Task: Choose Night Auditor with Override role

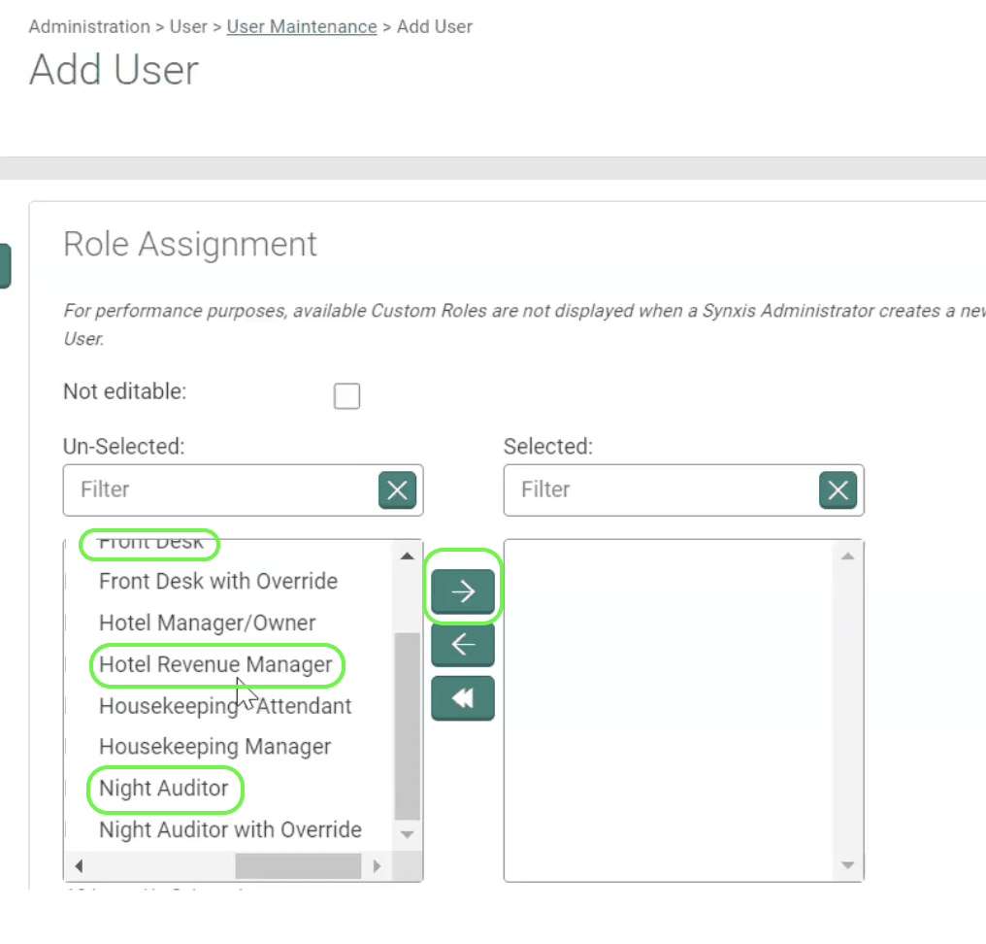Action: point(230,830)
